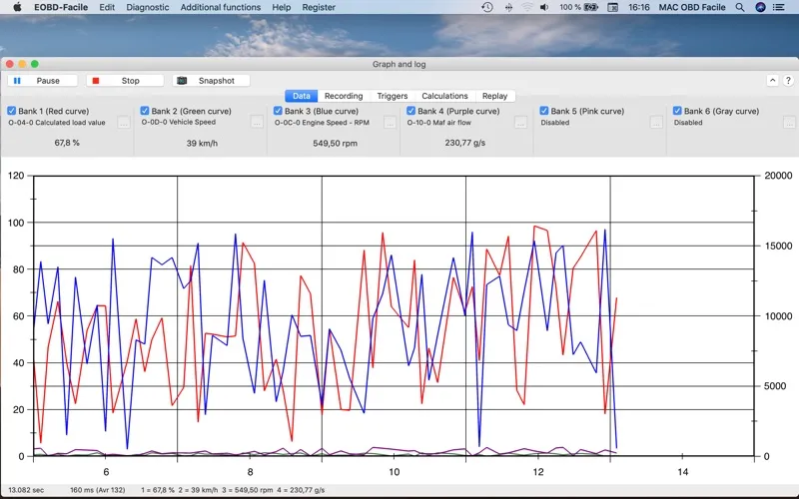Open the Diagnostic menu

[x=147, y=7]
